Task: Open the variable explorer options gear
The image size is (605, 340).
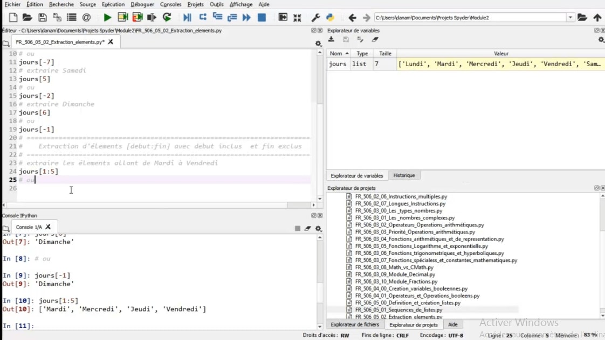Action: (601, 40)
